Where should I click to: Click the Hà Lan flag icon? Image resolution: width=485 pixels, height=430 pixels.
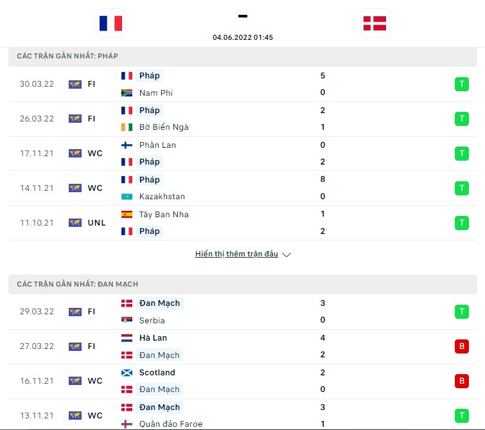coord(127,338)
